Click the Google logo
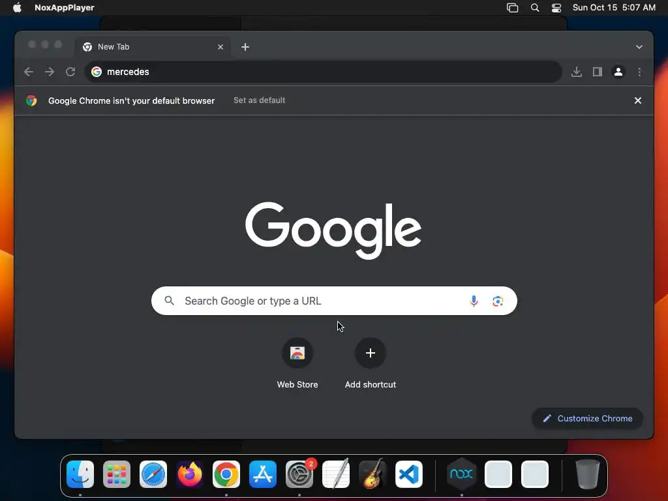The width and height of the screenshot is (668, 501). (333, 230)
